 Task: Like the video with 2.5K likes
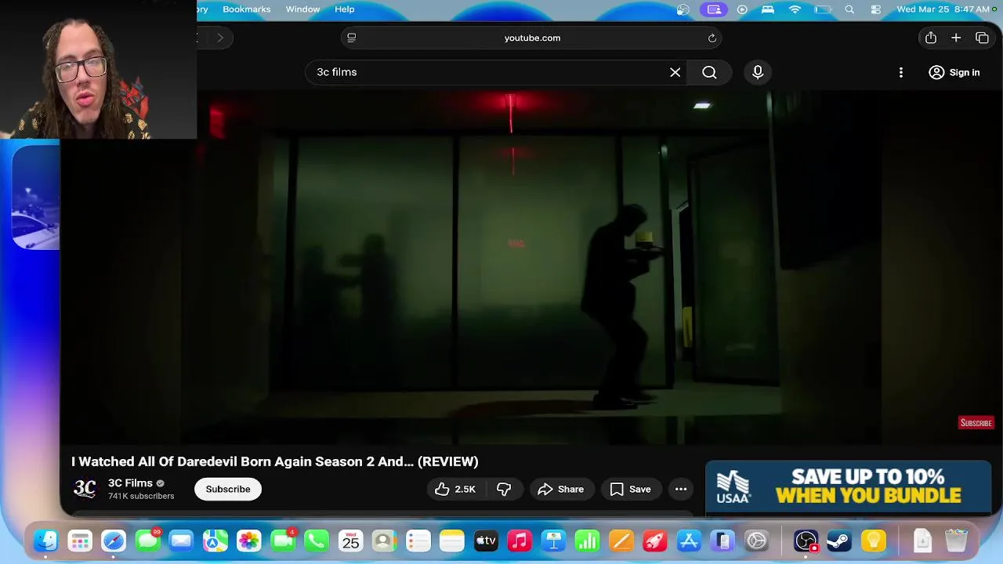coord(455,489)
